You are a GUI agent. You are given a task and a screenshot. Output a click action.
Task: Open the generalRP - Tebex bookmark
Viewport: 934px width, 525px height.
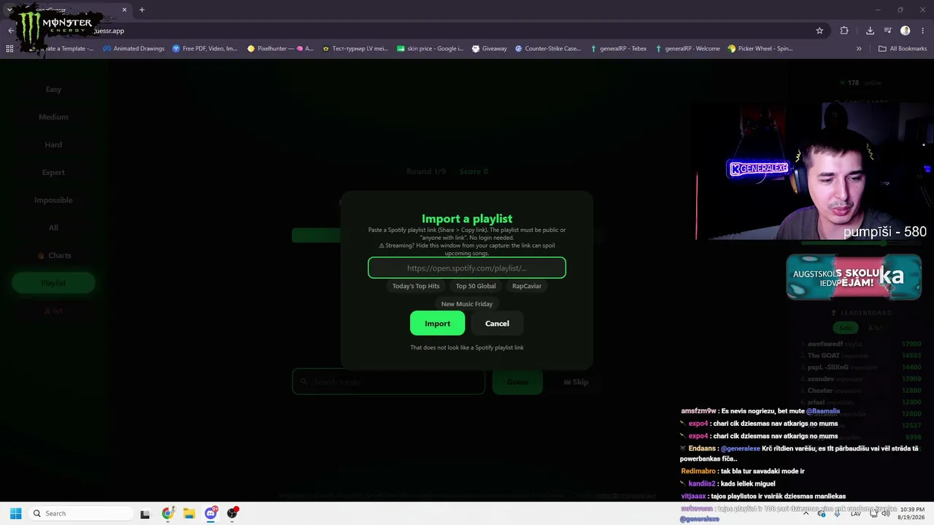[618, 49]
